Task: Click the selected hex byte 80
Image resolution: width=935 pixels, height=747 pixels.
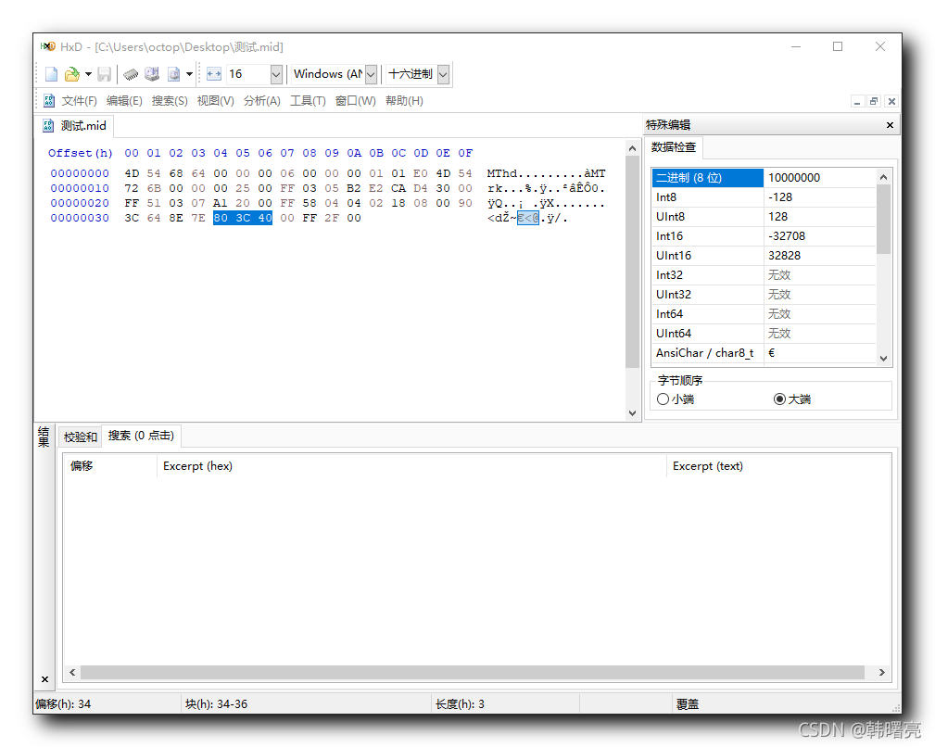Action: point(221,218)
